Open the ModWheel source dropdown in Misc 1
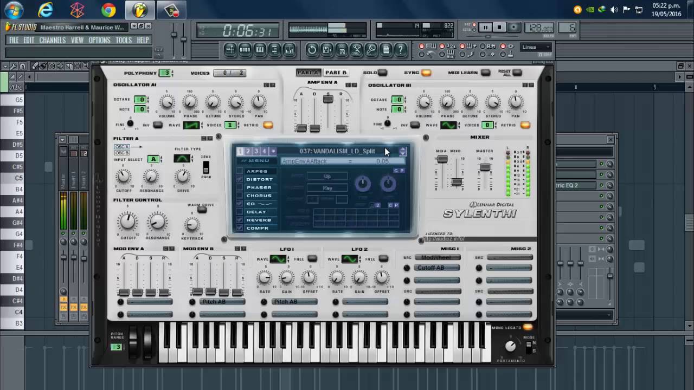Image resolution: width=694 pixels, height=390 pixels. (436, 258)
